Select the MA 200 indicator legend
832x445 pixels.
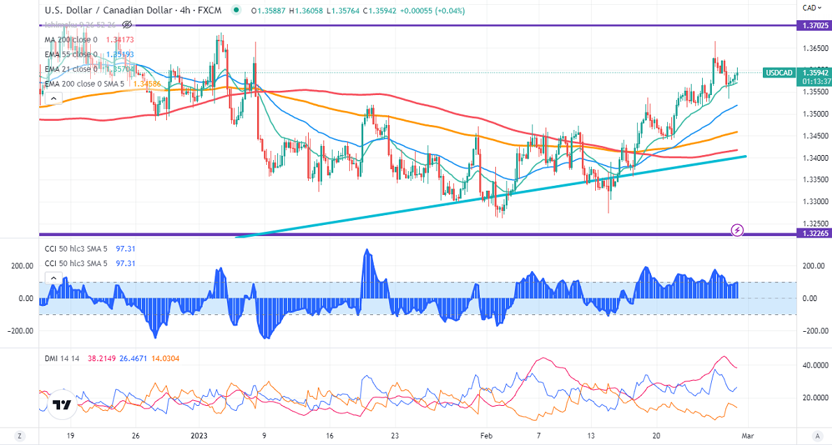[71, 40]
